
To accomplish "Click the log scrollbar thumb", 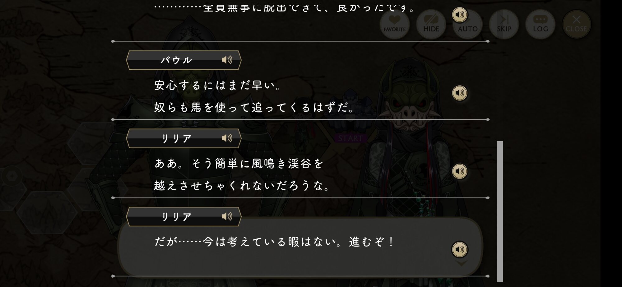I will point(500,211).
